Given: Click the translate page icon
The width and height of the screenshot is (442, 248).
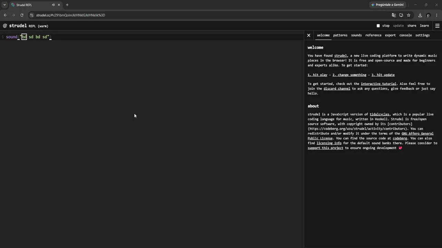Looking at the screenshot, I should pyautogui.click(x=394, y=15).
